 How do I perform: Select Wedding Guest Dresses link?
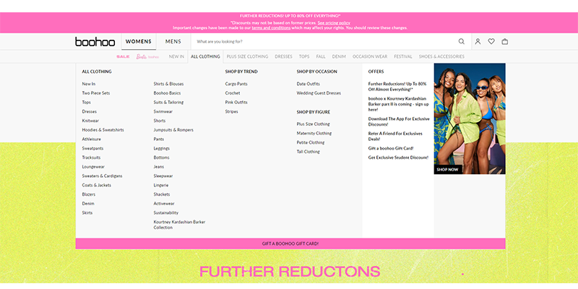[x=319, y=93]
